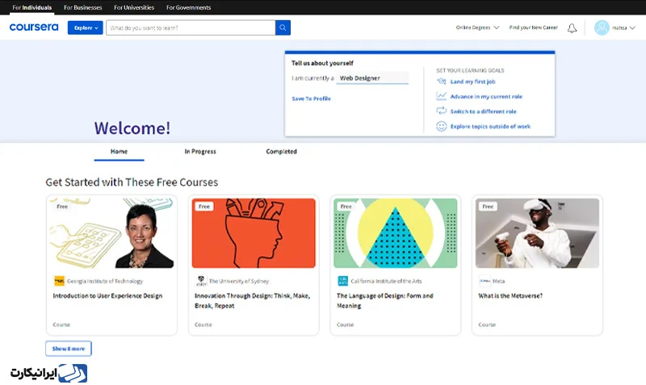Image resolution: width=646 pixels, height=385 pixels.
Task: Click the Free badge on the Innovation Through Design card
Action: point(204,207)
